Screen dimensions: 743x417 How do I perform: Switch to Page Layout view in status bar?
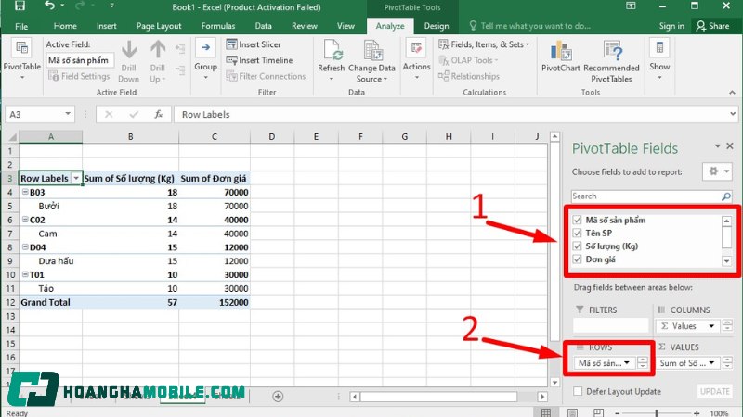tap(572, 412)
